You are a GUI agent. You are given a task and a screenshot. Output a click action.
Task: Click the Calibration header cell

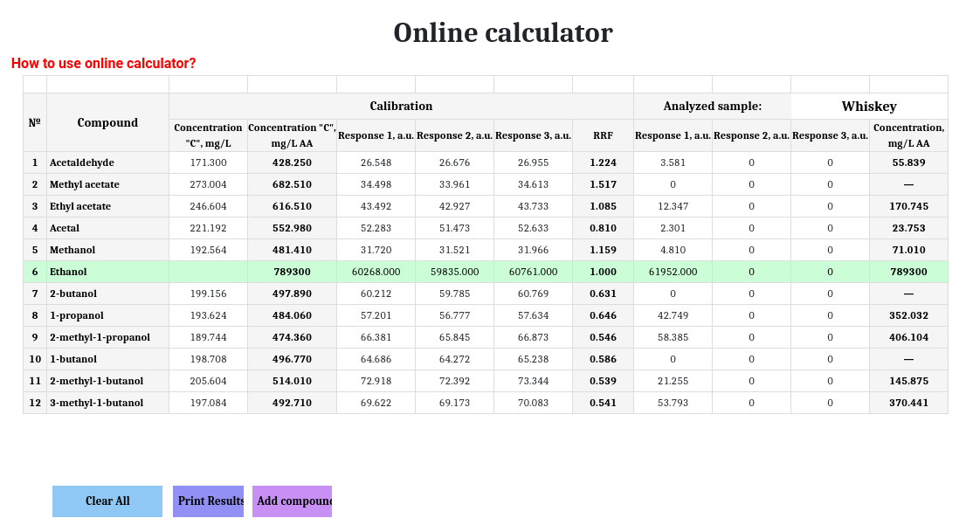[401, 107]
